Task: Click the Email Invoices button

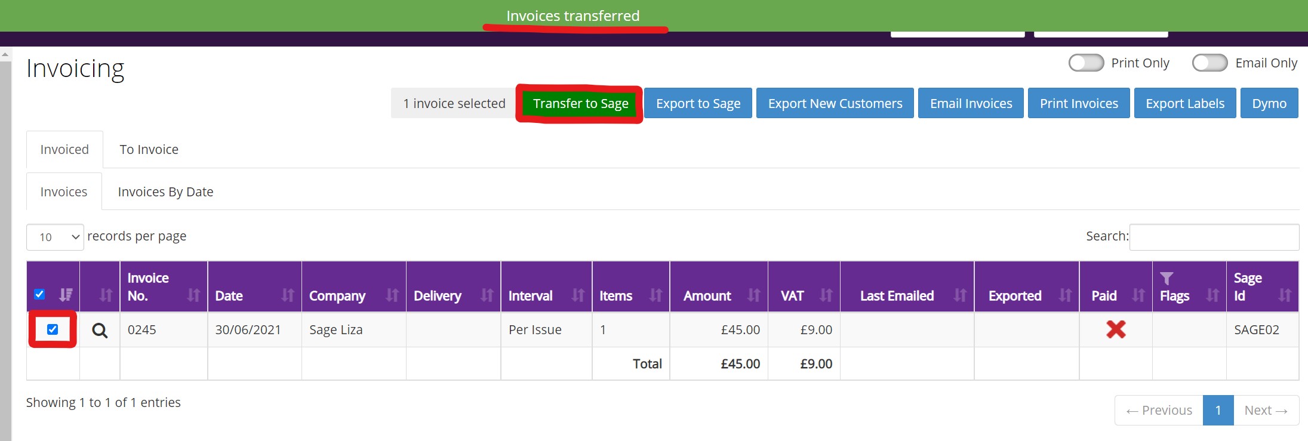Action: [971, 103]
